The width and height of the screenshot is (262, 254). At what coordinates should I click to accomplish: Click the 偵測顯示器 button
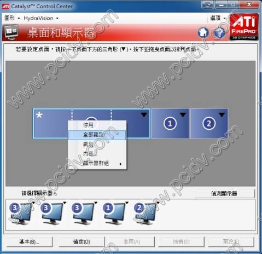pyautogui.click(x=224, y=193)
